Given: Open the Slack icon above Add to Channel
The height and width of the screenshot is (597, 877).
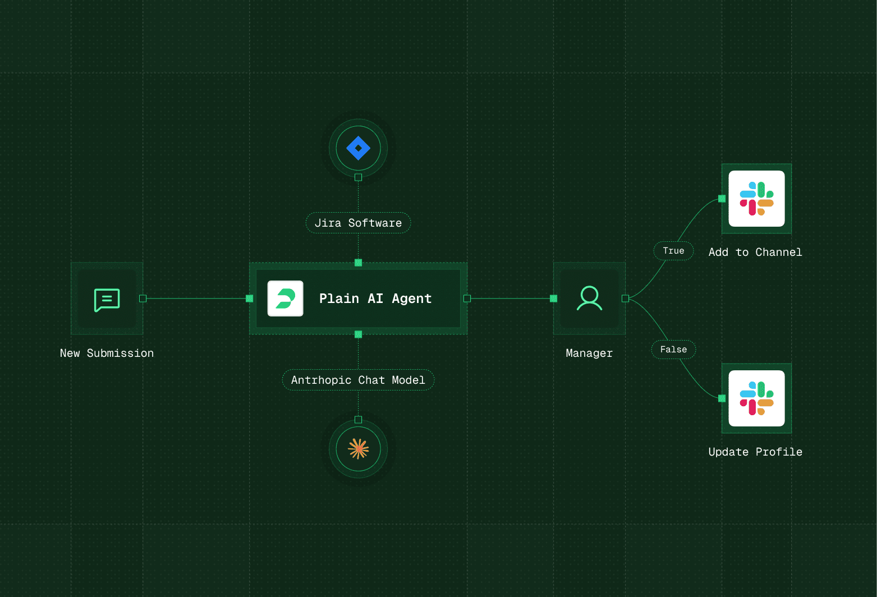Looking at the screenshot, I should [756, 199].
